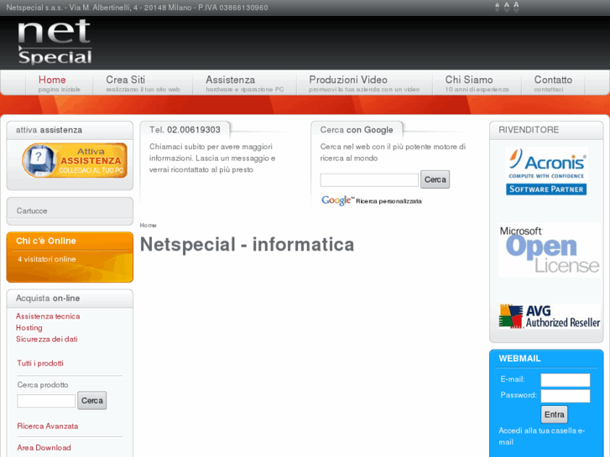Click the 'attiva assistenza' heading
Image resolution: width=610 pixels, height=457 pixels.
pyautogui.click(x=49, y=130)
